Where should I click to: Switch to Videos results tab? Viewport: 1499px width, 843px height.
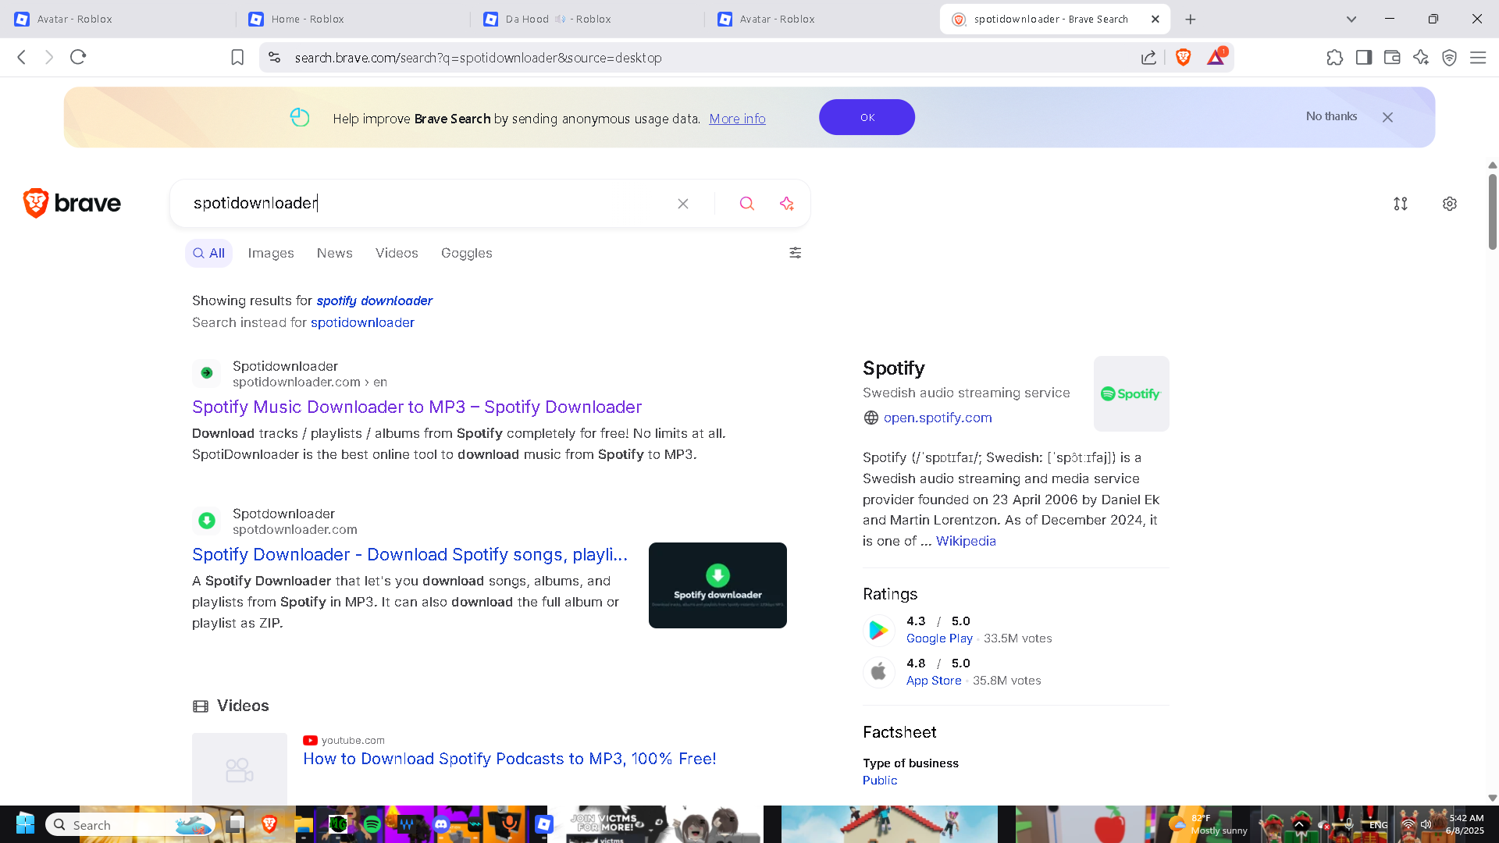pos(397,253)
